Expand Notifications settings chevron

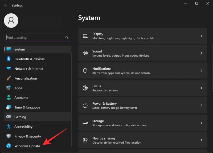point(201,70)
